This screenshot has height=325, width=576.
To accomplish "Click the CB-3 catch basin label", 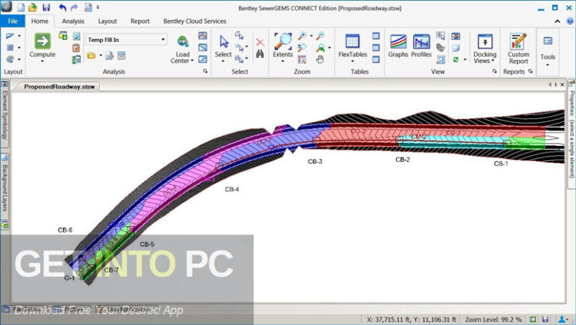I will click(315, 162).
